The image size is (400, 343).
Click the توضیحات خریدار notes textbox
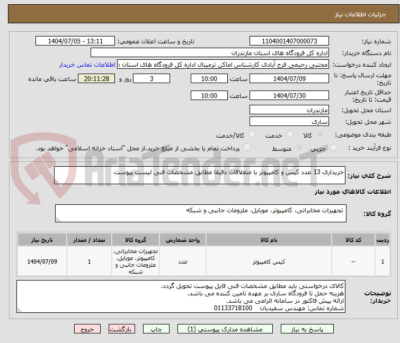coord(181,296)
